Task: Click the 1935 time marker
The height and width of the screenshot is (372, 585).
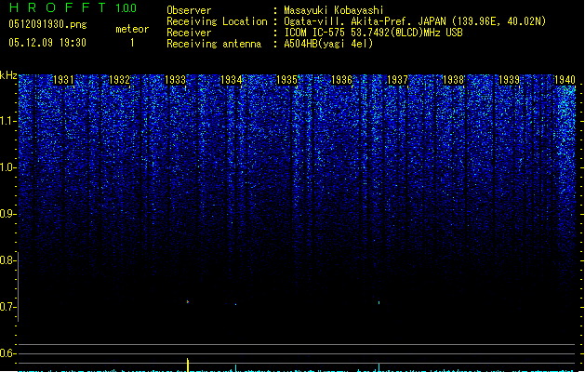Action: click(x=286, y=79)
